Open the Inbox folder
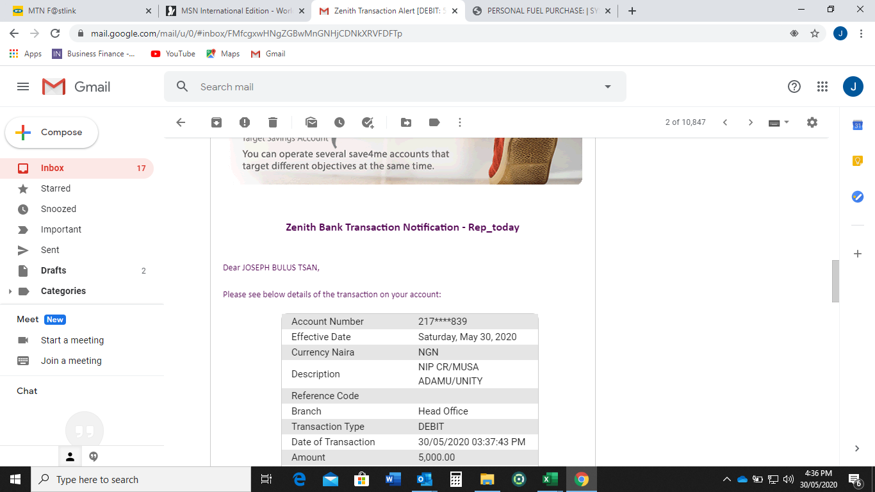The image size is (875, 492). pos(77,168)
